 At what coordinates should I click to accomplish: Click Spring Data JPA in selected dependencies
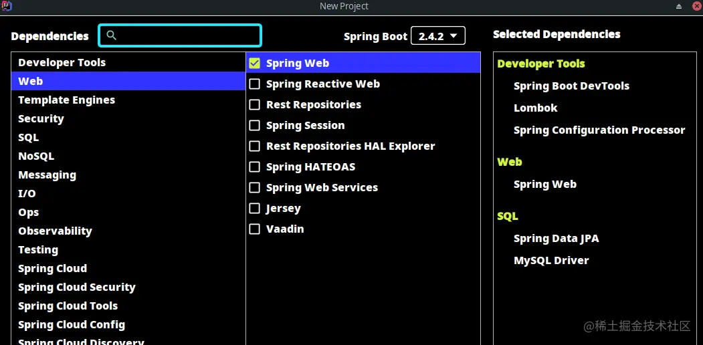tap(556, 239)
